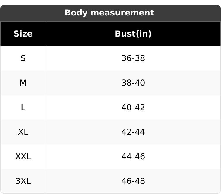This screenshot has height=194, width=221.
Task: Select the L size cell
Action: [x=23, y=108]
